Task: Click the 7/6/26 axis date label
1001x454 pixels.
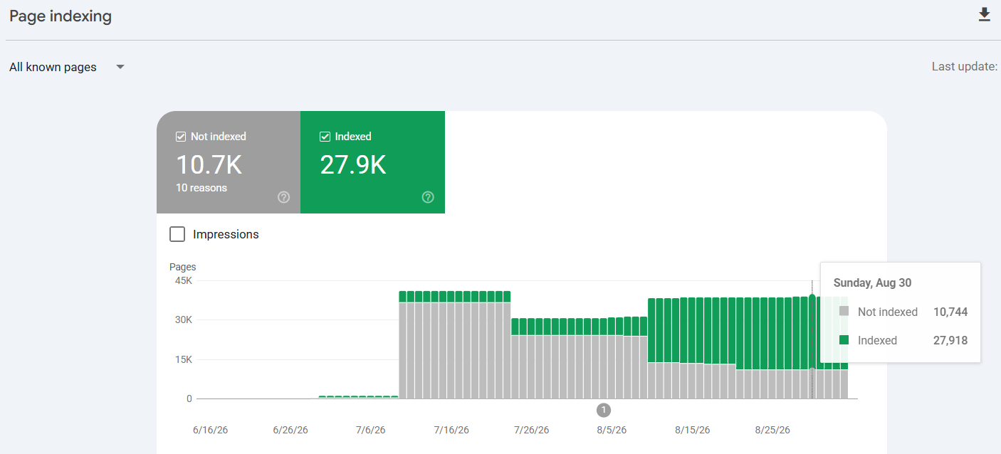Action: [370, 430]
